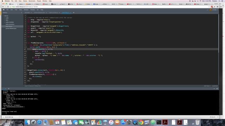Image resolution: width=225 pixels, height=126 pixels.
Task: Switch to the hello-console.js editor tab
Action: (x=53, y=13)
